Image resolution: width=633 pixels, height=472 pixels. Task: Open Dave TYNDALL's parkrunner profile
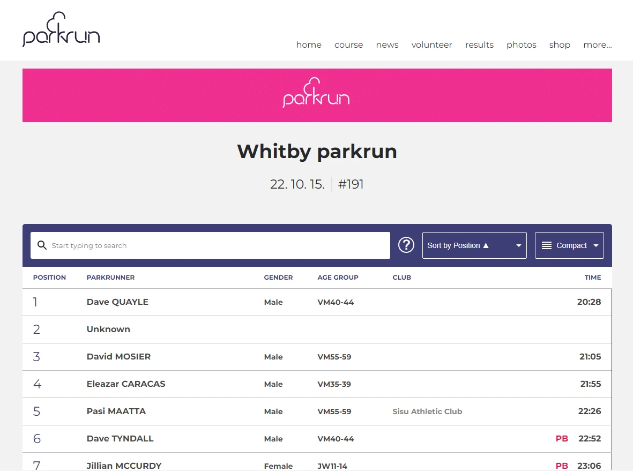(x=120, y=439)
